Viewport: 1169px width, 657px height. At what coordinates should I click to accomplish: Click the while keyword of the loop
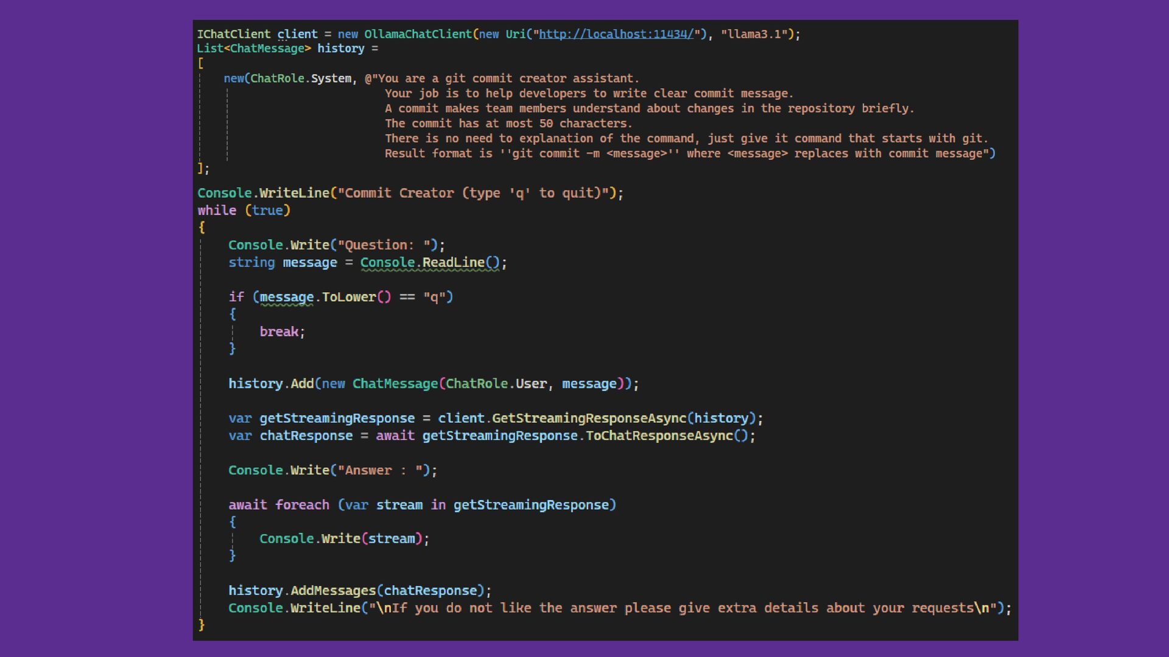tap(217, 210)
